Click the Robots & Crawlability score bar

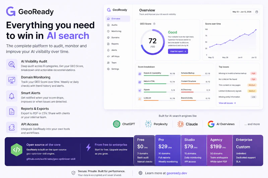pos(159,75)
